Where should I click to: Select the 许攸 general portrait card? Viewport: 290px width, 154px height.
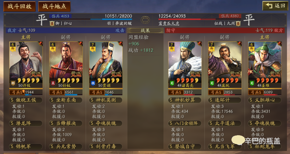point(26,65)
